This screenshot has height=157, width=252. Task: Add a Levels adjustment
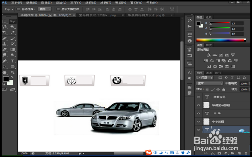coord(215,55)
